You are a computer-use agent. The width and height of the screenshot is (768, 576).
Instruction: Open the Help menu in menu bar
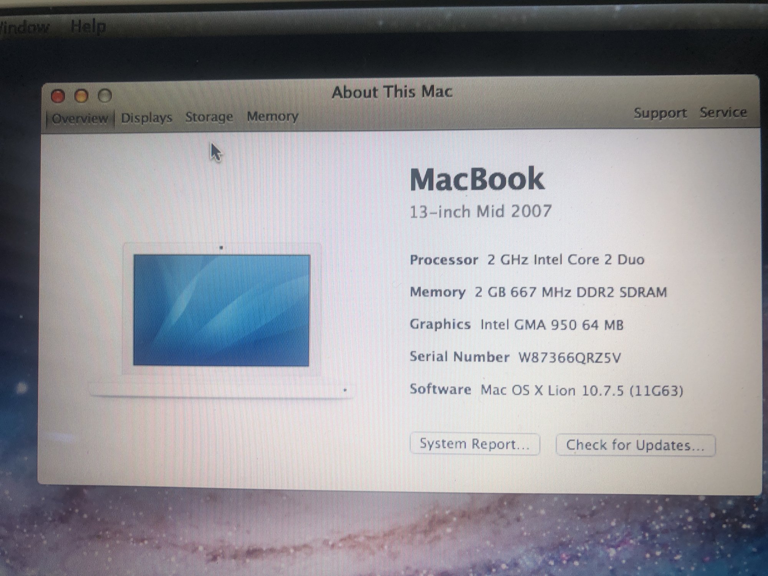[x=88, y=27]
